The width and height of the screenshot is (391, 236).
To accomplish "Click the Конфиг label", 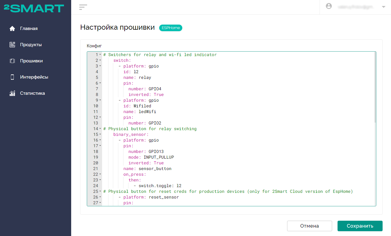I will click(94, 46).
